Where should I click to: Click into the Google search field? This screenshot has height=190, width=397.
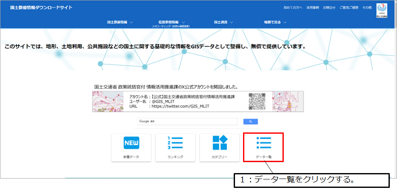(x=187, y=121)
